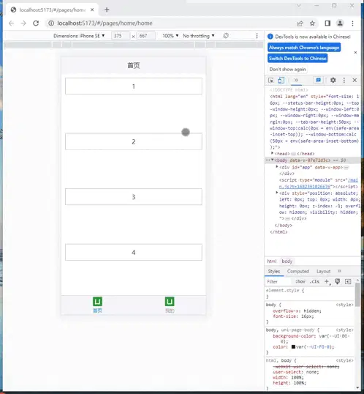The width and height of the screenshot is (364, 394).
Task: Click Don't show again button
Action: [x=287, y=69]
